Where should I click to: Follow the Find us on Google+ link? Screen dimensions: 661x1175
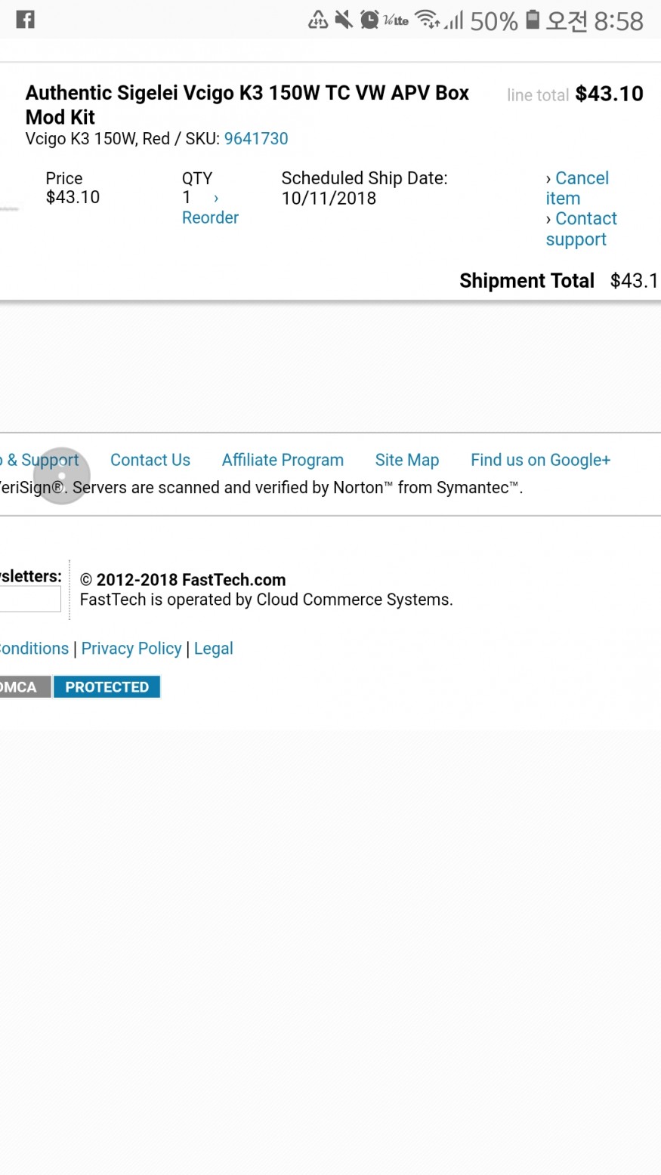pos(540,460)
